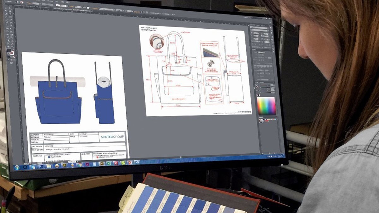Click the Fill color box in toolbox
Image resolution: width=379 pixels, height=213 pixels.
tap(9, 50)
